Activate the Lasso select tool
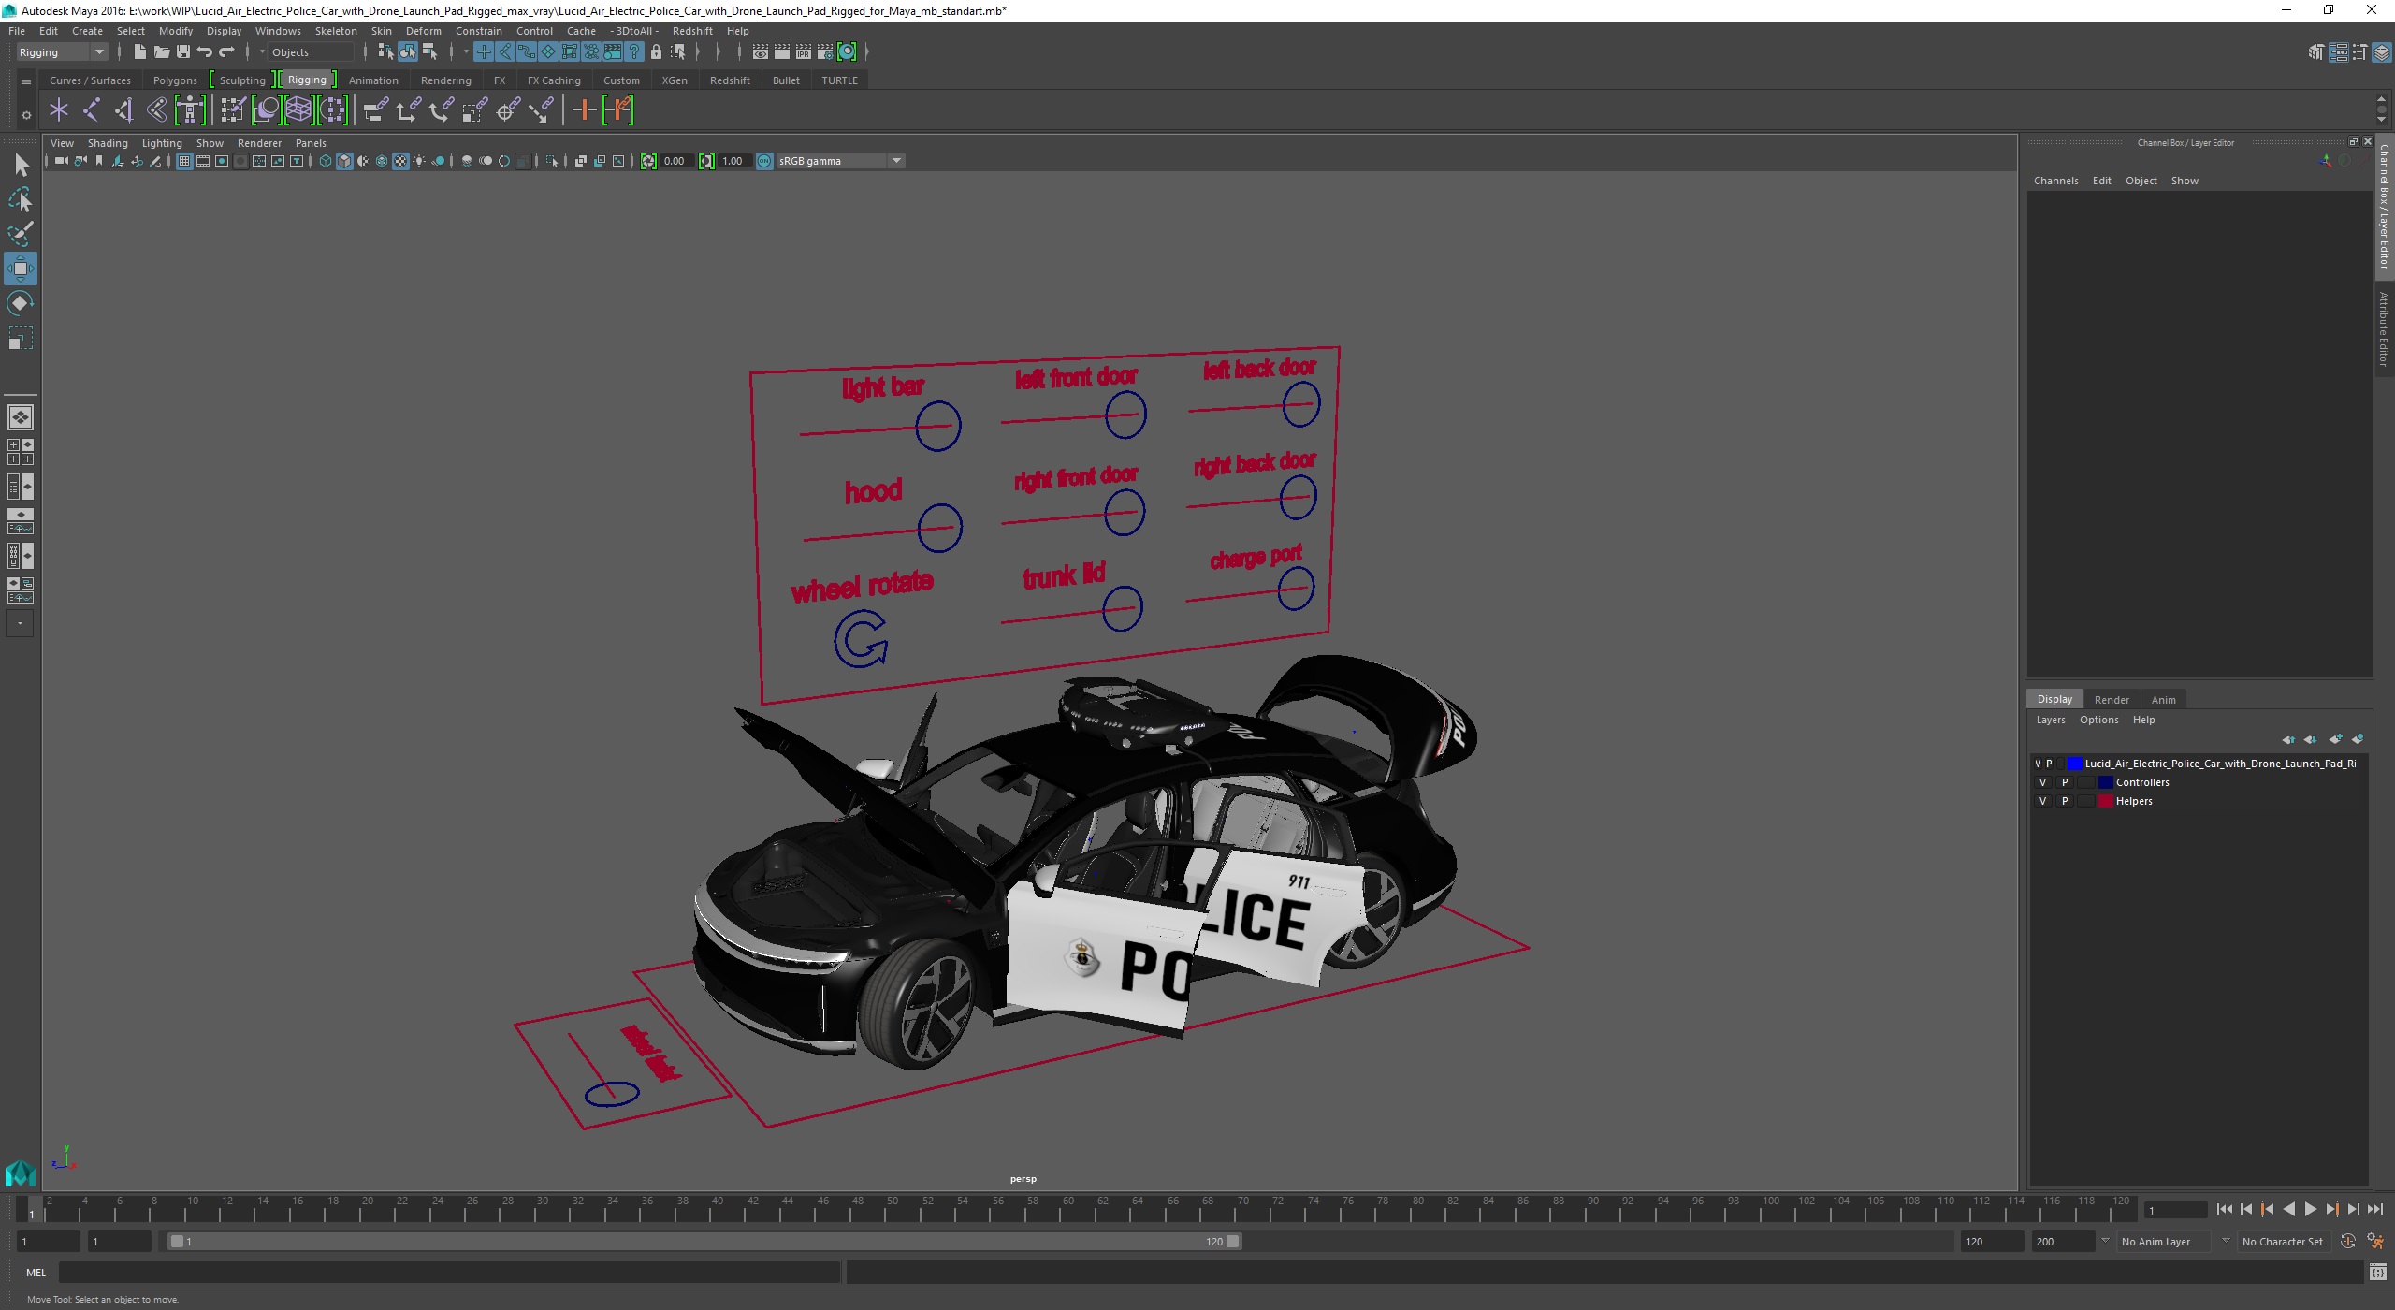This screenshot has height=1310, width=2395. [x=21, y=199]
